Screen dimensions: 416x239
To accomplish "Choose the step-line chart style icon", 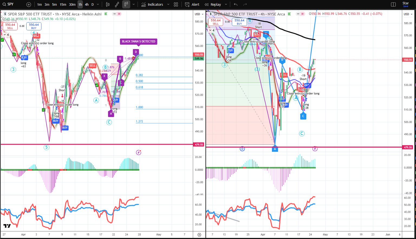I will pyautogui.click(x=117, y=5).
